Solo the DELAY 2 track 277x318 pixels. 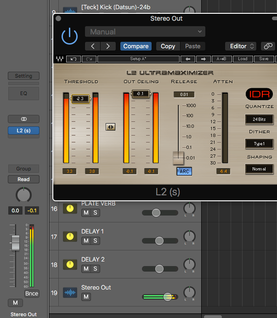click(95, 269)
